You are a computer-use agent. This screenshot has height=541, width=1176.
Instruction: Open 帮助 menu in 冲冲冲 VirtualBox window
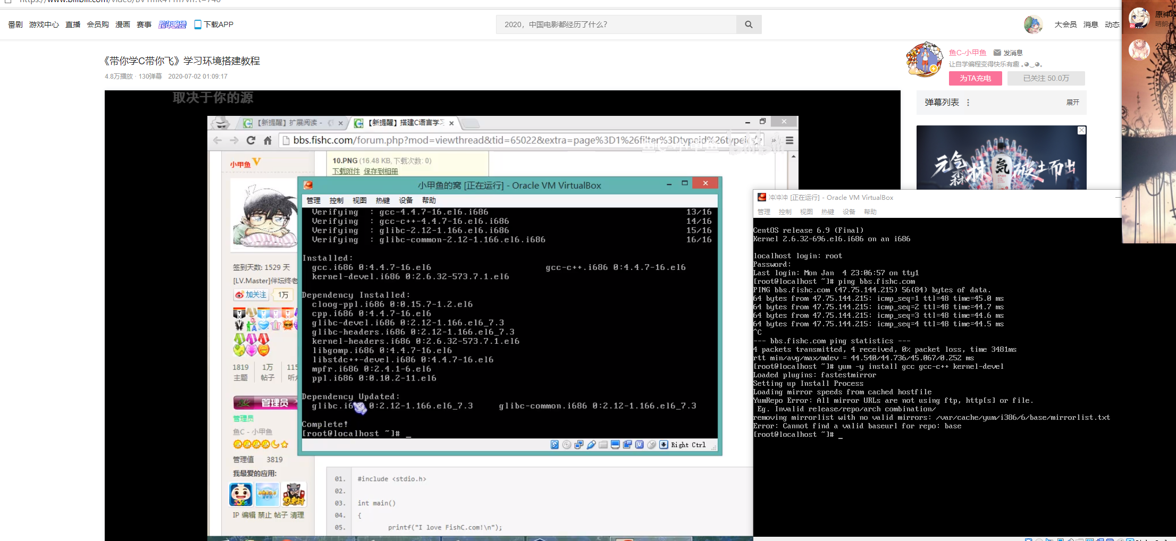870,212
